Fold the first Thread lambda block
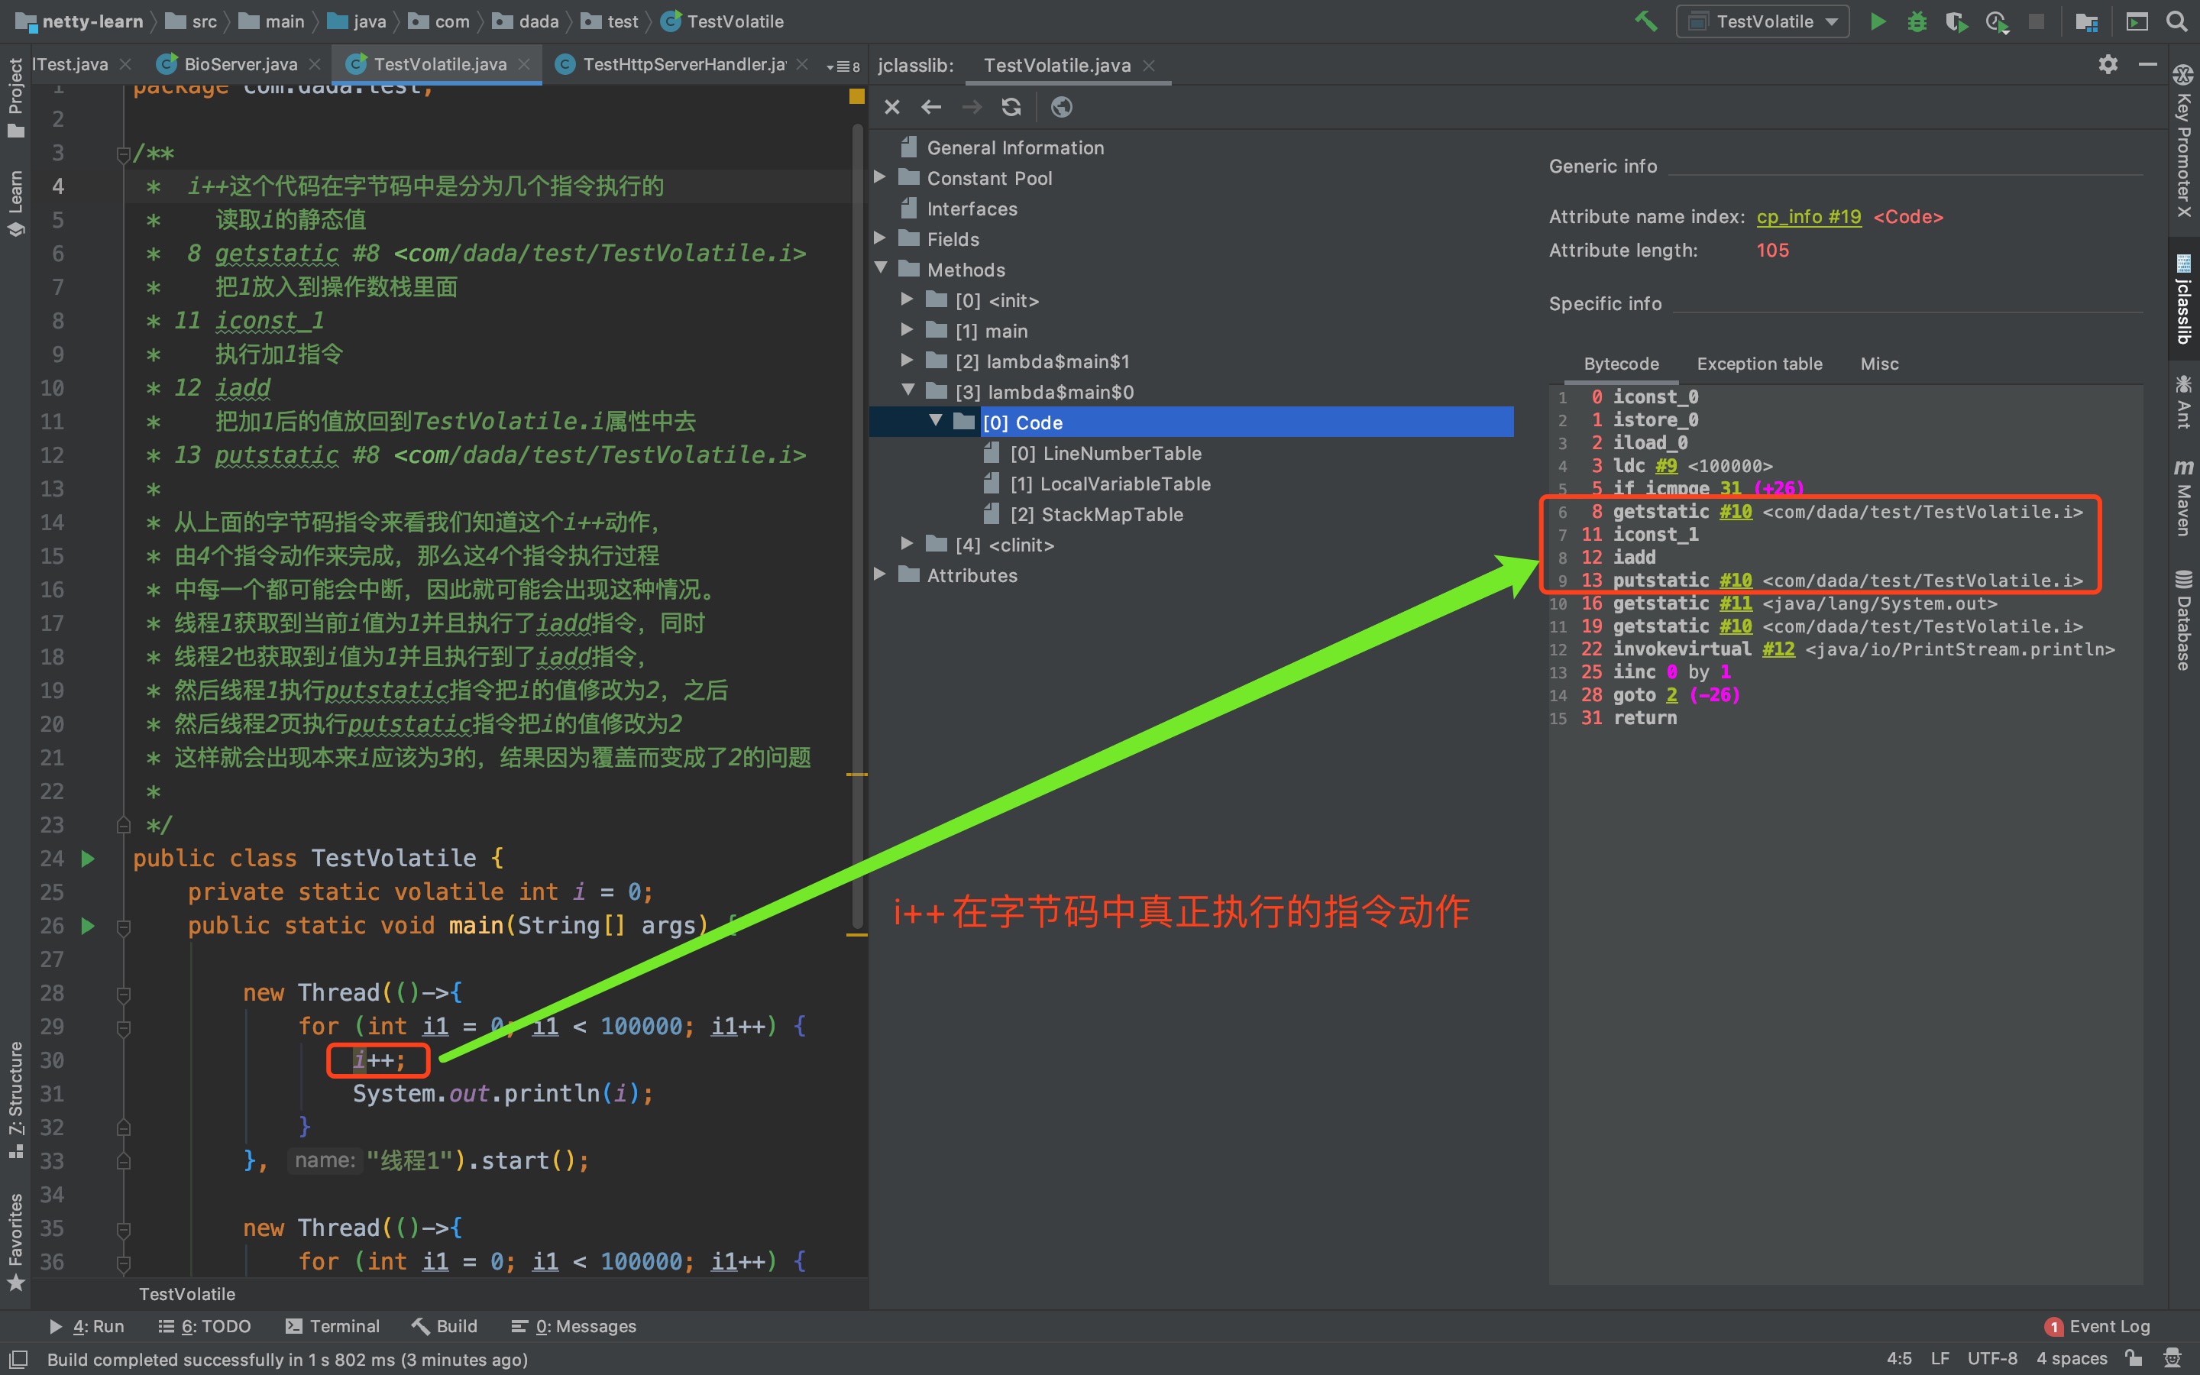The image size is (2200, 1375). (x=124, y=994)
